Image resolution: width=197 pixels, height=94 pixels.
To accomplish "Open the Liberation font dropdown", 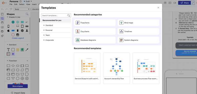I will pos(35,9).
